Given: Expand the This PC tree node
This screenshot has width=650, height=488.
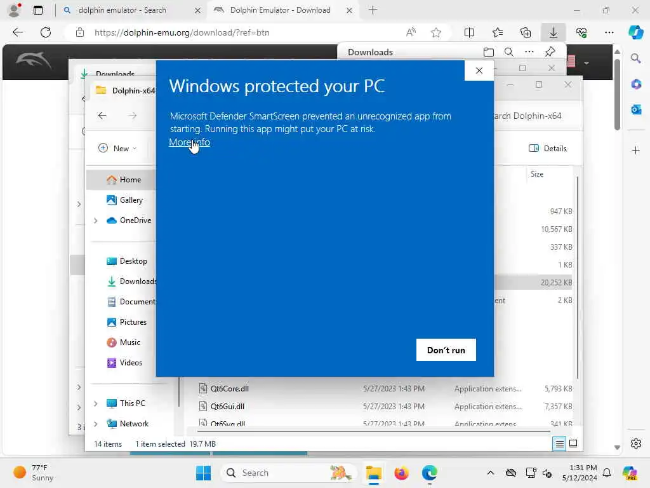Looking at the screenshot, I should (96, 403).
